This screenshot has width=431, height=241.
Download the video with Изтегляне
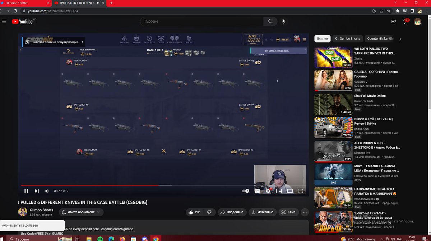coord(263,212)
